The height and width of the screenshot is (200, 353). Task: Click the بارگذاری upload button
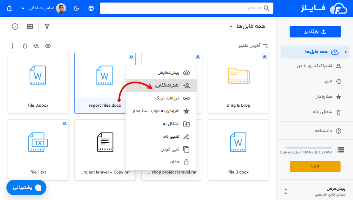[x=315, y=31]
